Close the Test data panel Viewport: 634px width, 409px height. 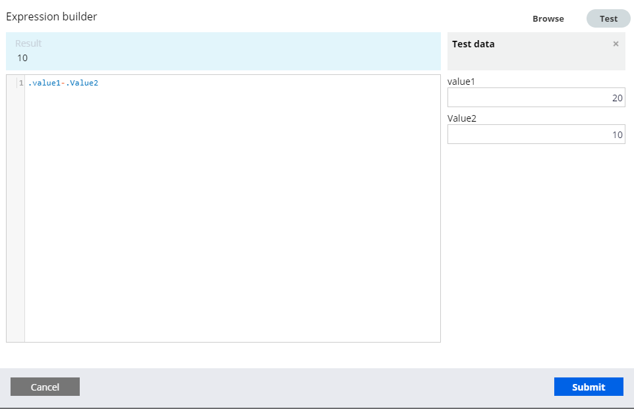tap(616, 43)
